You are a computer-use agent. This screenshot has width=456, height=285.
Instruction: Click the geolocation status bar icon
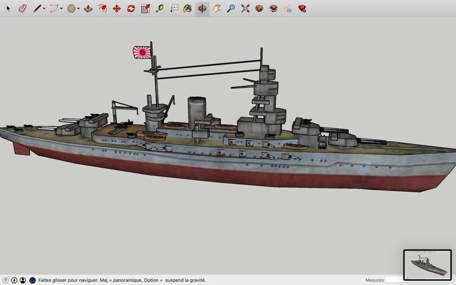point(6,280)
